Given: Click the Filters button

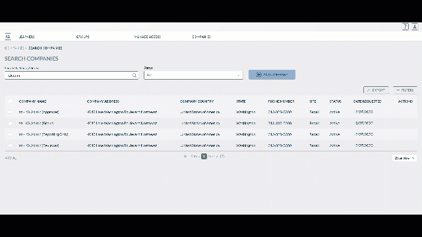Looking at the screenshot, I should point(405,90).
